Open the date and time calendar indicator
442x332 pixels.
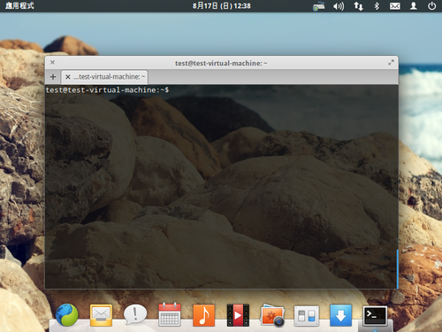click(222, 6)
